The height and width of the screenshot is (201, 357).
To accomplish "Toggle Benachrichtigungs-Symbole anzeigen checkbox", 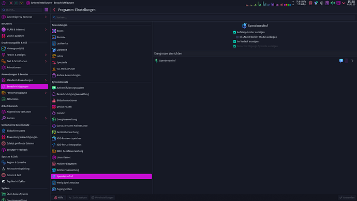I will click(x=234, y=46).
